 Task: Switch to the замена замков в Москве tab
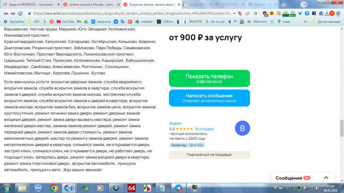[91, 4]
